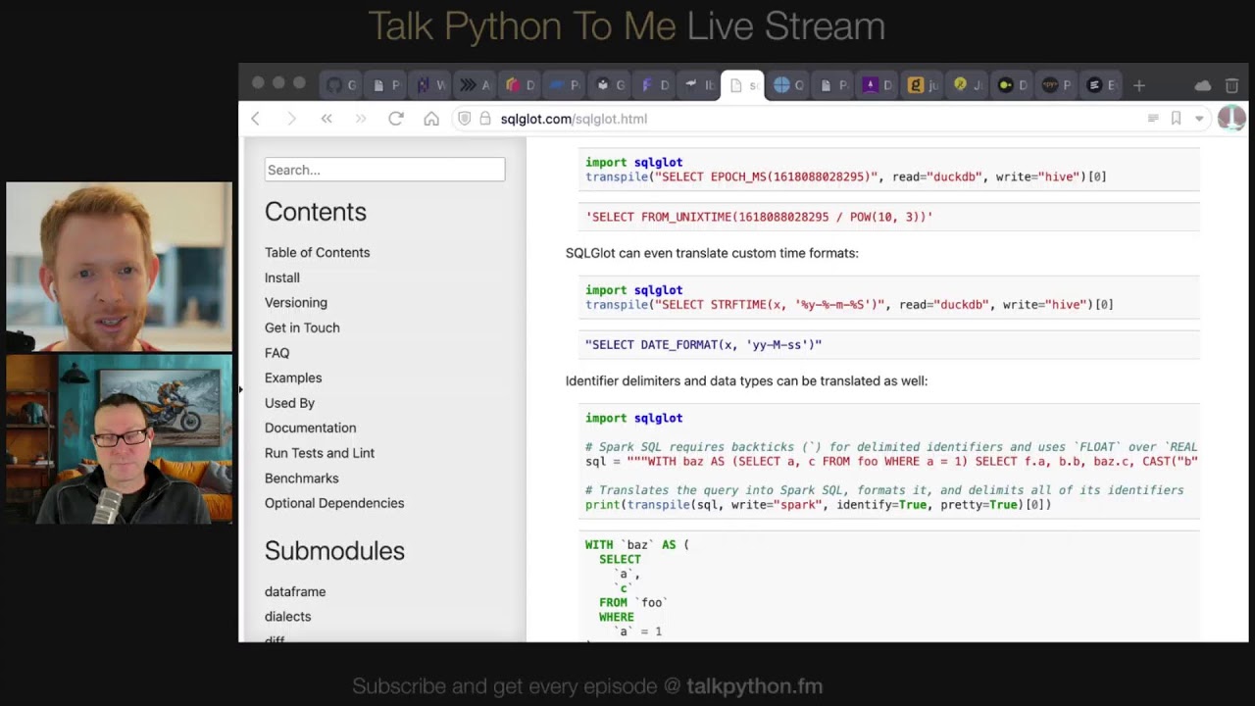Bookmark the current page
This screenshot has width=1255, height=706.
[x=1176, y=119]
